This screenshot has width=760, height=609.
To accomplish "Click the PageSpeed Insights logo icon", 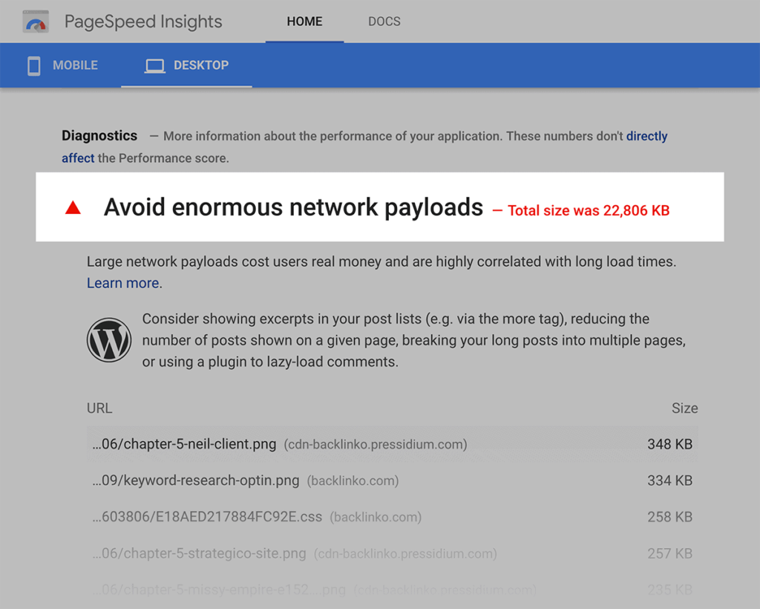I will point(36,22).
